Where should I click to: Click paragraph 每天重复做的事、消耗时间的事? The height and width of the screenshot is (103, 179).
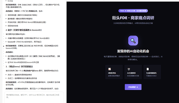[x=133, y=58]
